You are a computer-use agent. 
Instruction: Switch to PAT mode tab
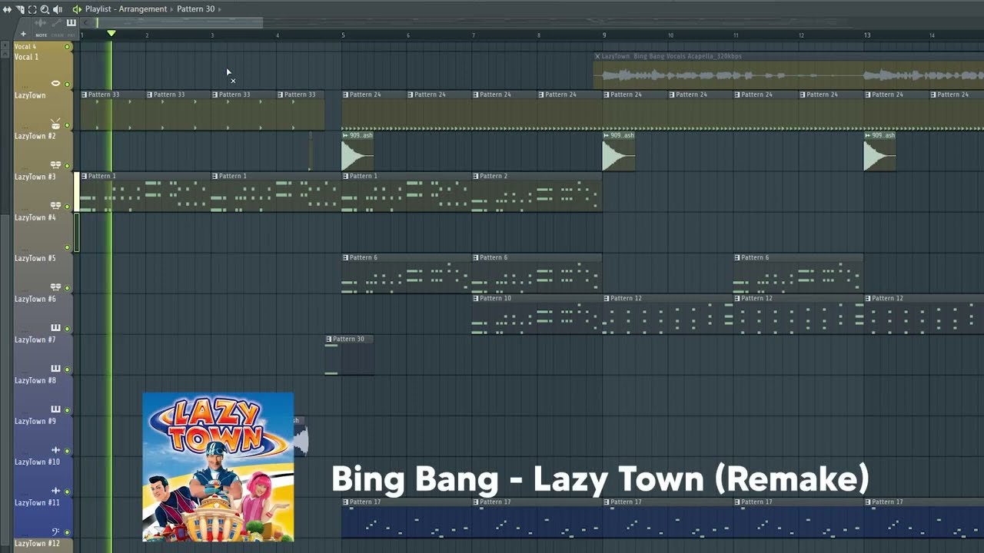coord(71,35)
